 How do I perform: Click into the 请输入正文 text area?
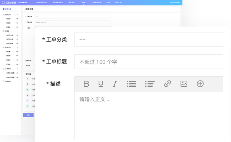click(149, 115)
